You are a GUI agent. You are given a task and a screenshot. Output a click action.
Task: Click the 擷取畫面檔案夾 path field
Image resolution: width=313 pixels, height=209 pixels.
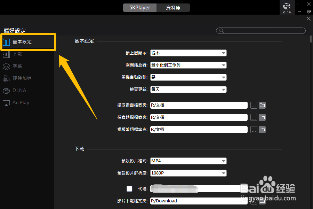tap(199, 105)
